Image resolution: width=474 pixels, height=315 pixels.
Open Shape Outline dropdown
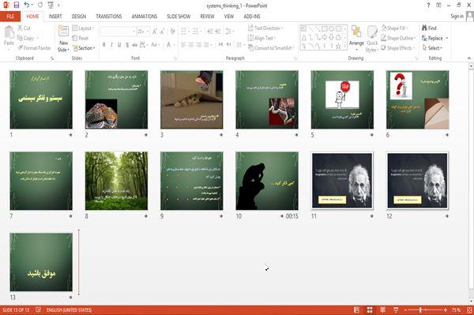coord(398,38)
